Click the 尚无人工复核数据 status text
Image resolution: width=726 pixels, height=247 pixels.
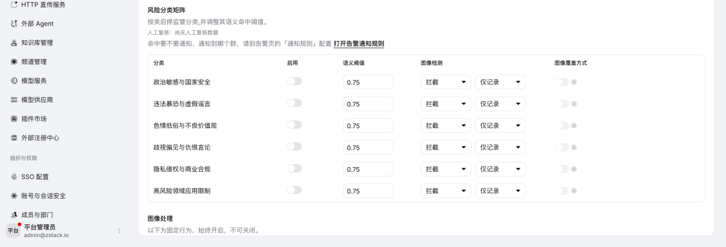pyautogui.click(x=196, y=32)
